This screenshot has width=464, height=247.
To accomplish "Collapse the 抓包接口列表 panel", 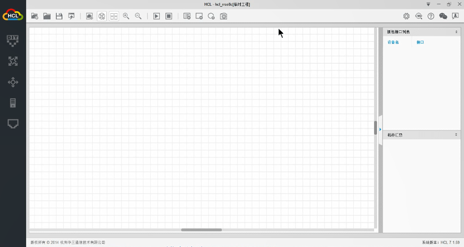I will [456, 32].
